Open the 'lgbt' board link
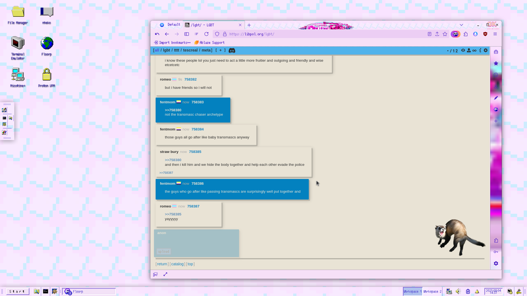The height and width of the screenshot is (296, 527). 167,50
